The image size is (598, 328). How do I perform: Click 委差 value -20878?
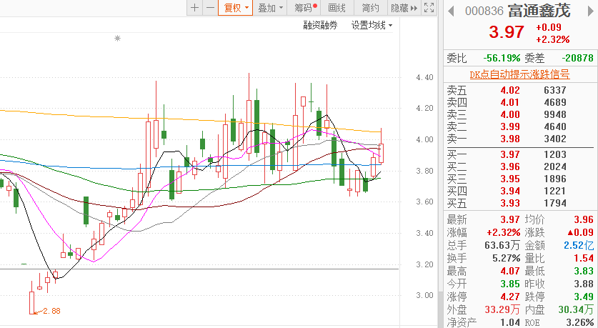[578, 59]
